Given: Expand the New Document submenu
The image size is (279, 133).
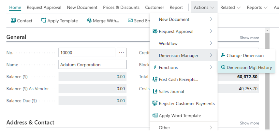Looking at the screenshot, I should (183, 20).
